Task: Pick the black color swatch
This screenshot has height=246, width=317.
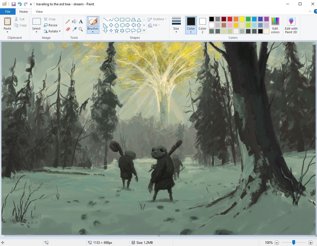Action: coord(211,19)
